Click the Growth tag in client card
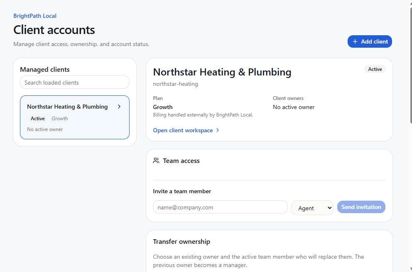This screenshot has width=412, height=272. click(60, 119)
